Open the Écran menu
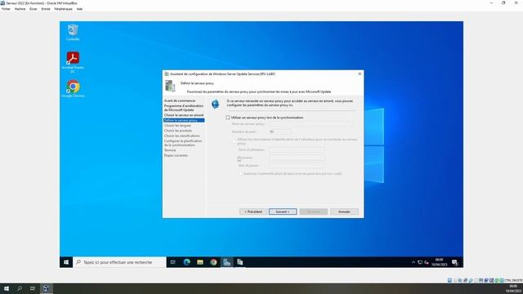The width and height of the screenshot is (523, 294). coord(34,9)
